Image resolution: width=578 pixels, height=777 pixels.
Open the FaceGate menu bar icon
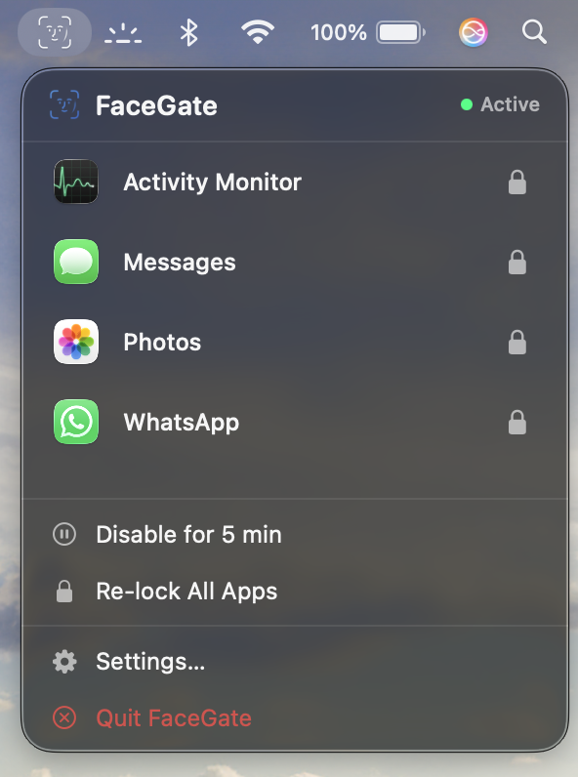point(55,32)
